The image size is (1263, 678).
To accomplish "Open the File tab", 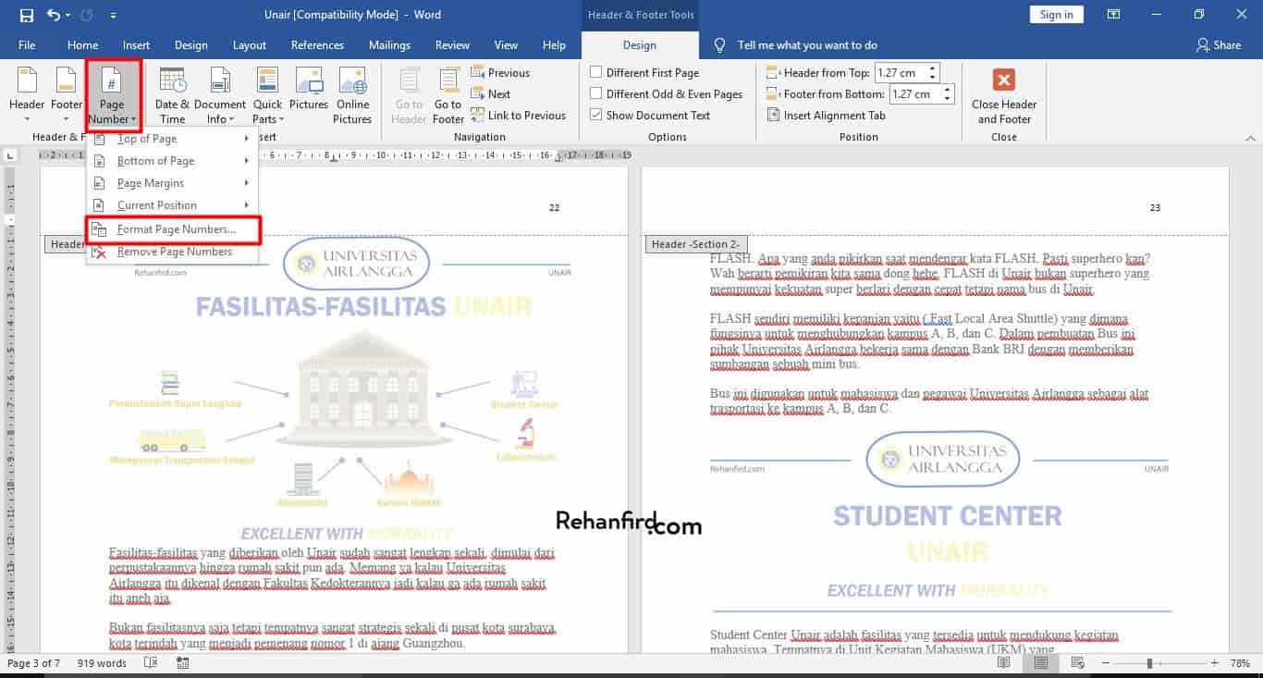I will 27,45.
